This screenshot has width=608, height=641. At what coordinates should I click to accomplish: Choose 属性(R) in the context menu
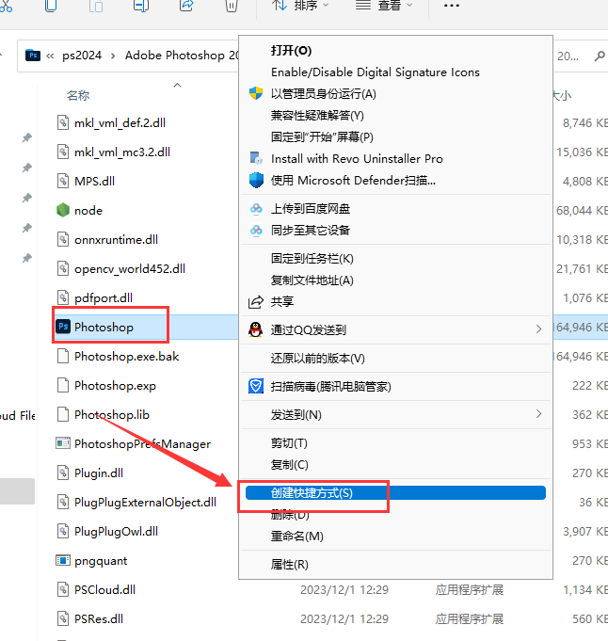[289, 565]
